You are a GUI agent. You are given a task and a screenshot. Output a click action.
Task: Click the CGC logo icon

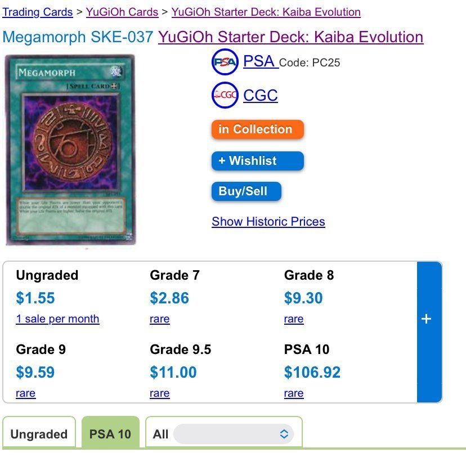[225, 95]
